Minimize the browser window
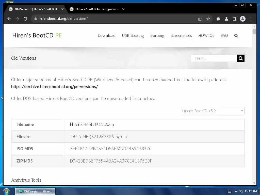This screenshot has width=260, height=195. tap(236, 5)
